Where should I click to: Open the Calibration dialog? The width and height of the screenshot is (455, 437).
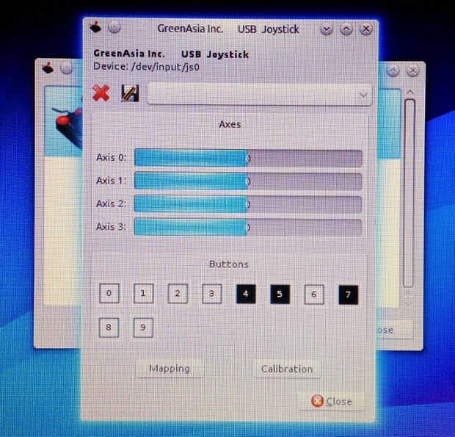(287, 369)
